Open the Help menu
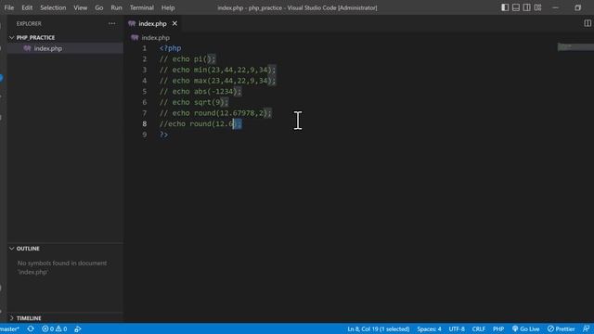 pyautogui.click(x=168, y=7)
